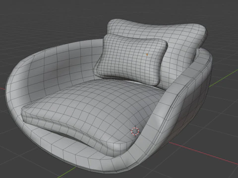Click the orange object origin dot
This screenshot has width=238, height=178.
[x=147, y=54]
